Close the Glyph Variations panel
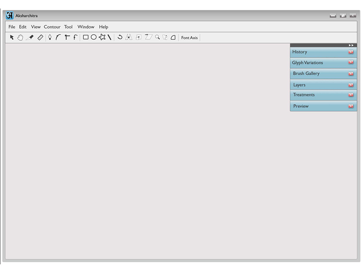Screen dimensions: 363x272 pyautogui.click(x=351, y=62)
